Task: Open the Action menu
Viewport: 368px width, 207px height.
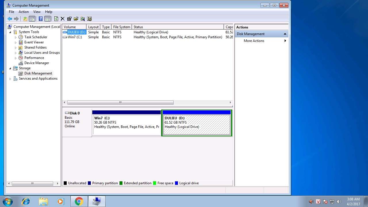Action: [24, 12]
